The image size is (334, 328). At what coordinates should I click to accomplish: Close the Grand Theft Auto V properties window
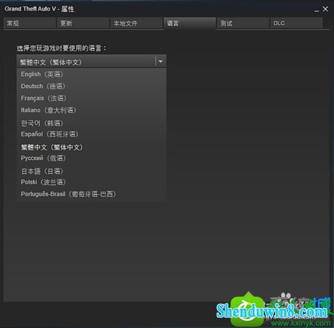(x=325, y=9)
